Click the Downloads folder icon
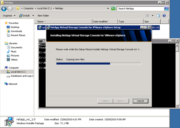This screenshot has width=180, height=128. [8, 31]
